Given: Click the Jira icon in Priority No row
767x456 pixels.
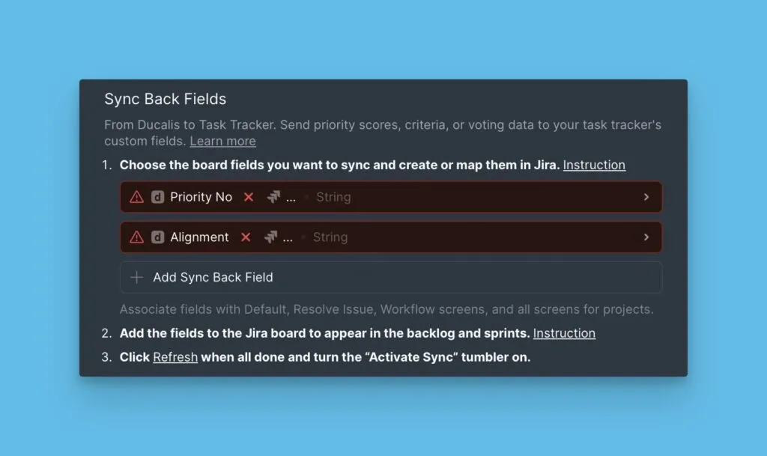Looking at the screenshot, I should pos(273,197).
